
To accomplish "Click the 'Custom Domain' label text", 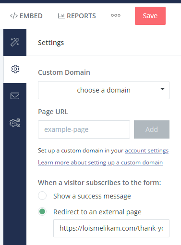I will pos(64,72).
